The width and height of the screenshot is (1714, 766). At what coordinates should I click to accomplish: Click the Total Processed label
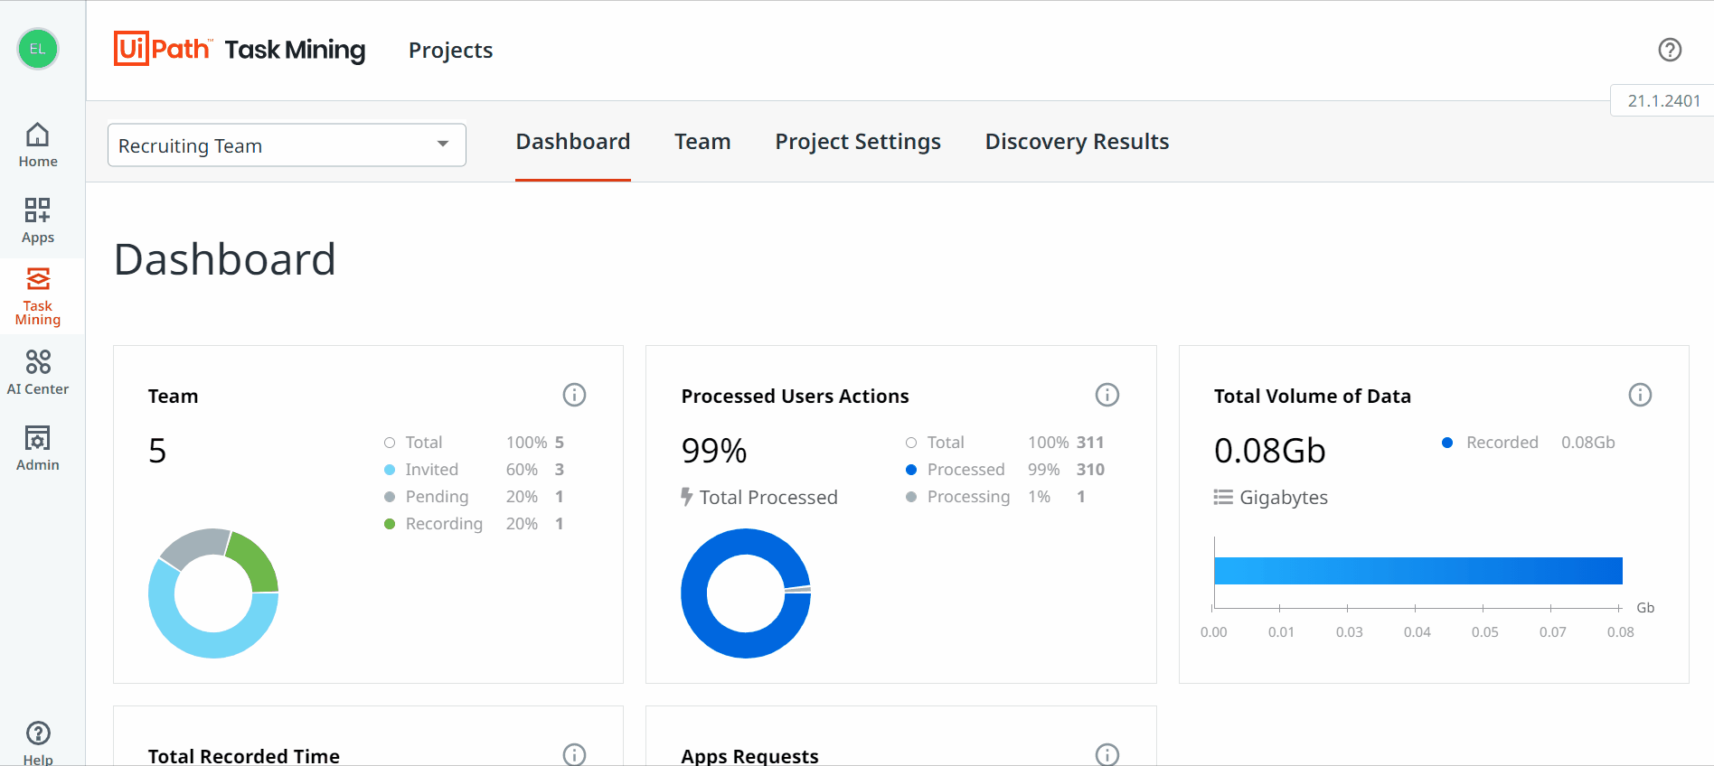[x=768, y=497]
